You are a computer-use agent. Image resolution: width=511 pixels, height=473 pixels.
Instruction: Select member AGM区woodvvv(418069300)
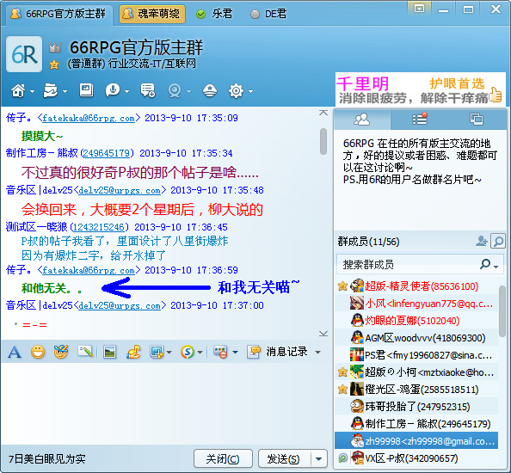click(416, 338)
